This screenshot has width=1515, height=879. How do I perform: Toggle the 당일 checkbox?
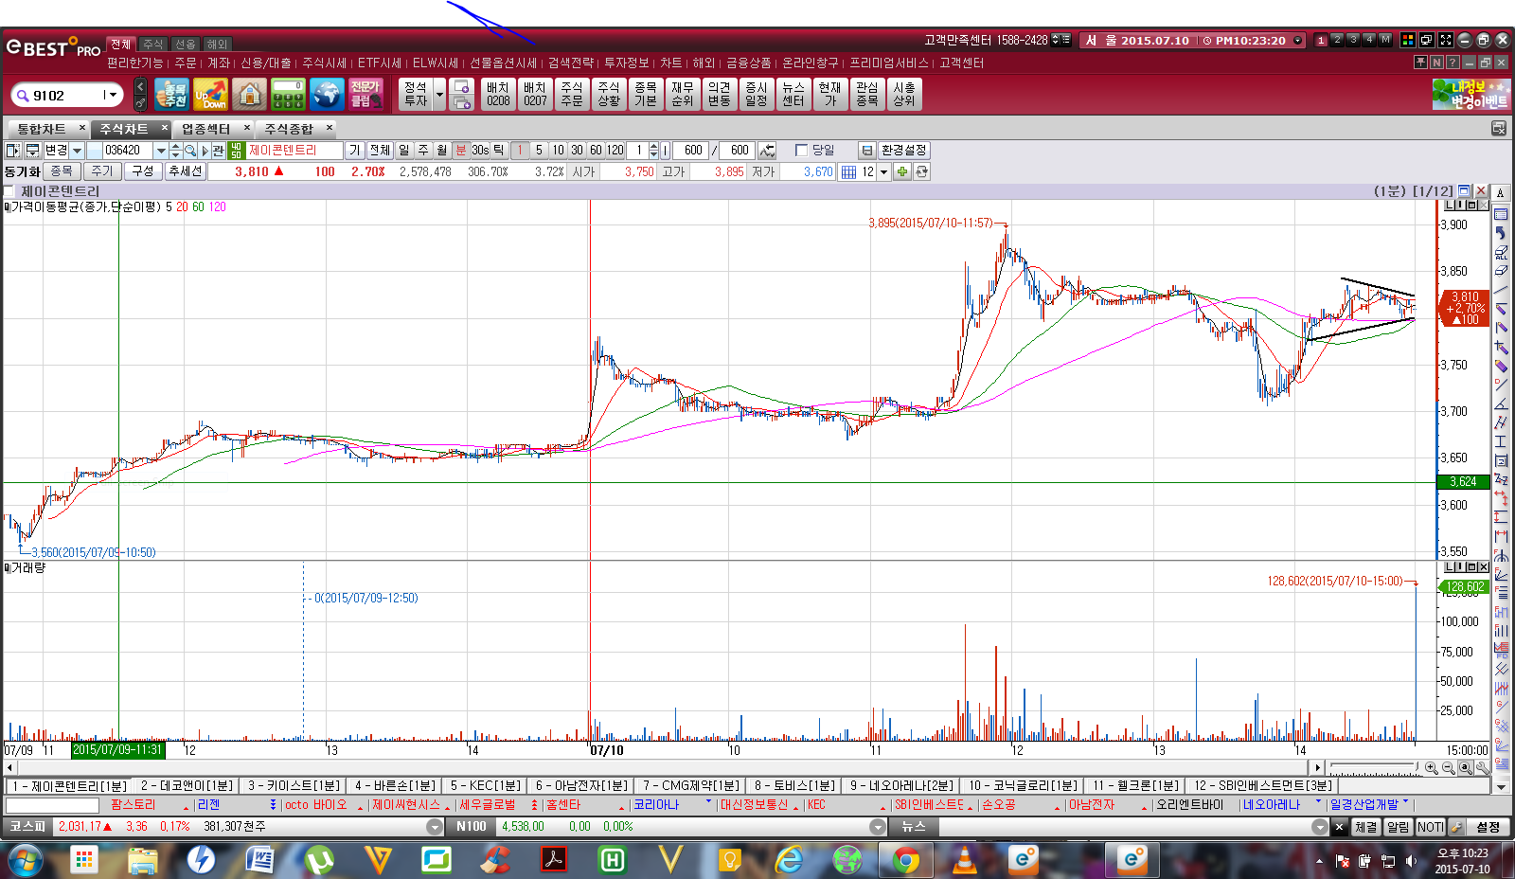point(801,151)
